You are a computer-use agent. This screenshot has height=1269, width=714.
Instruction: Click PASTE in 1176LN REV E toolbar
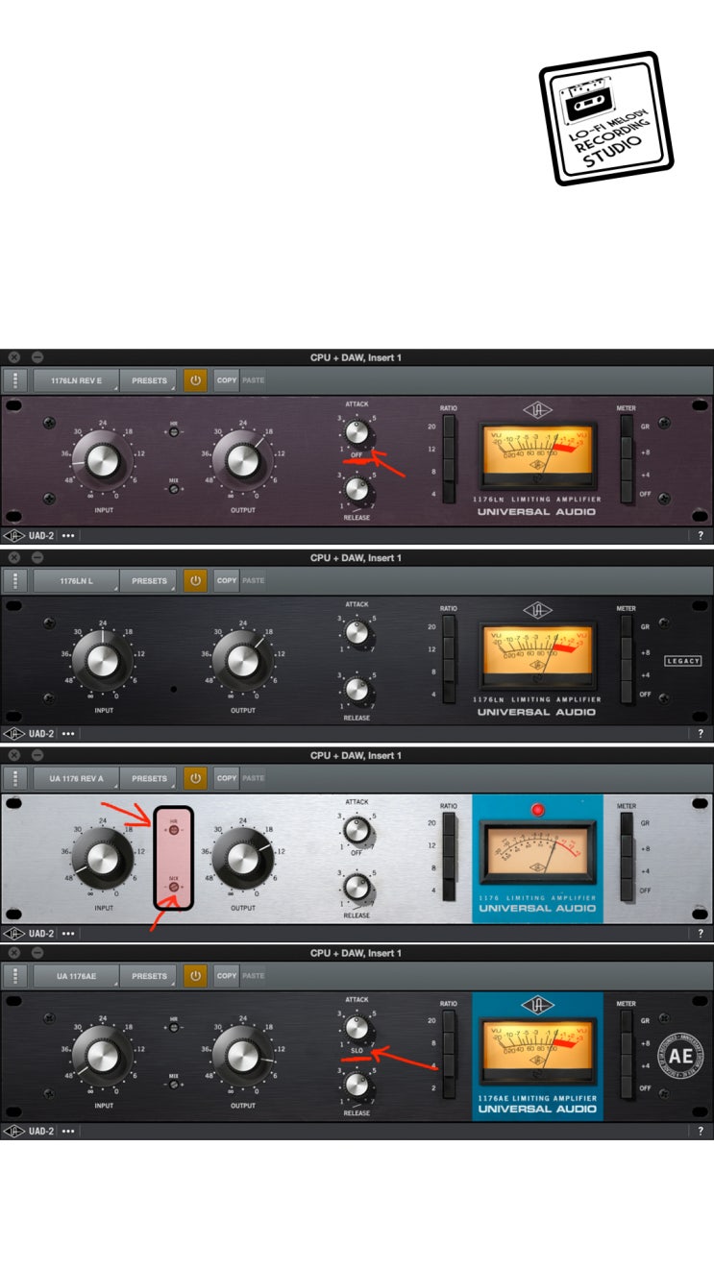pyautogui.click(x=254, y=380)
